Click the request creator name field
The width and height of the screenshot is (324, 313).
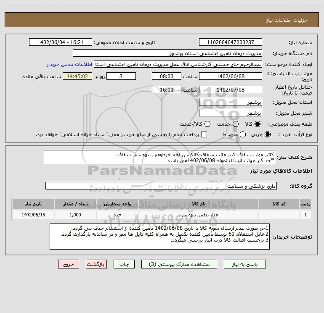coord(178,64)
